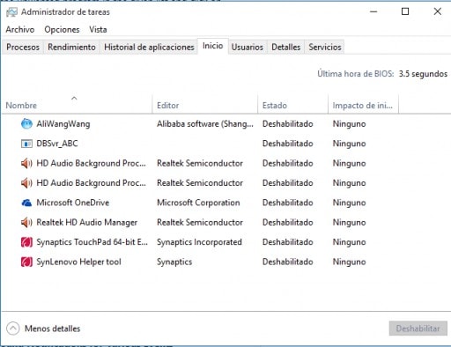Click the Deshabilitar button
The image size is (451, 347).
[418, 329]
